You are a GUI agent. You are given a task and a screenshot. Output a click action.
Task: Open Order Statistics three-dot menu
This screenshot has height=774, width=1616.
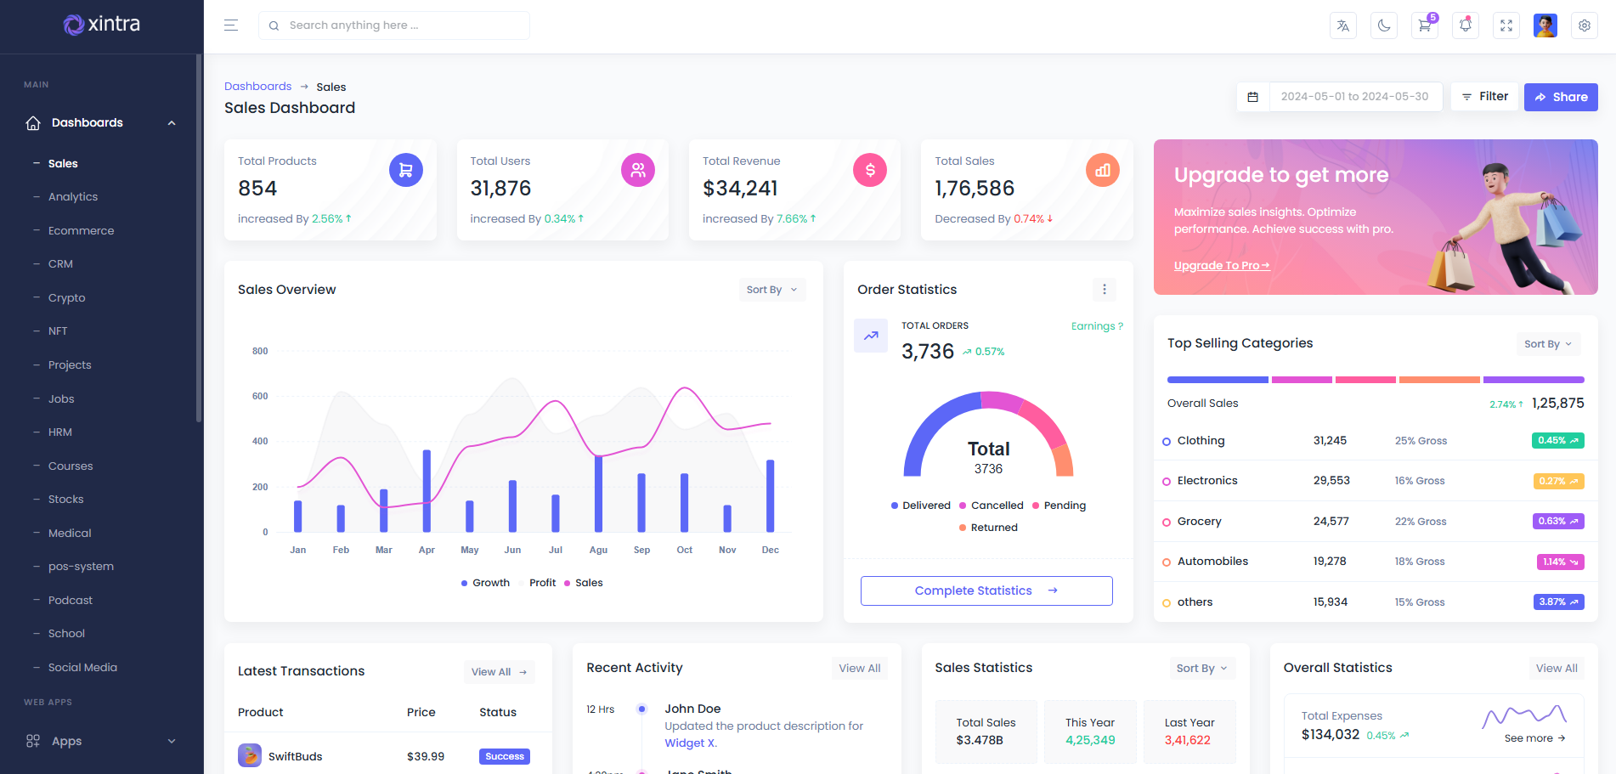click(x=1105, y=290)
